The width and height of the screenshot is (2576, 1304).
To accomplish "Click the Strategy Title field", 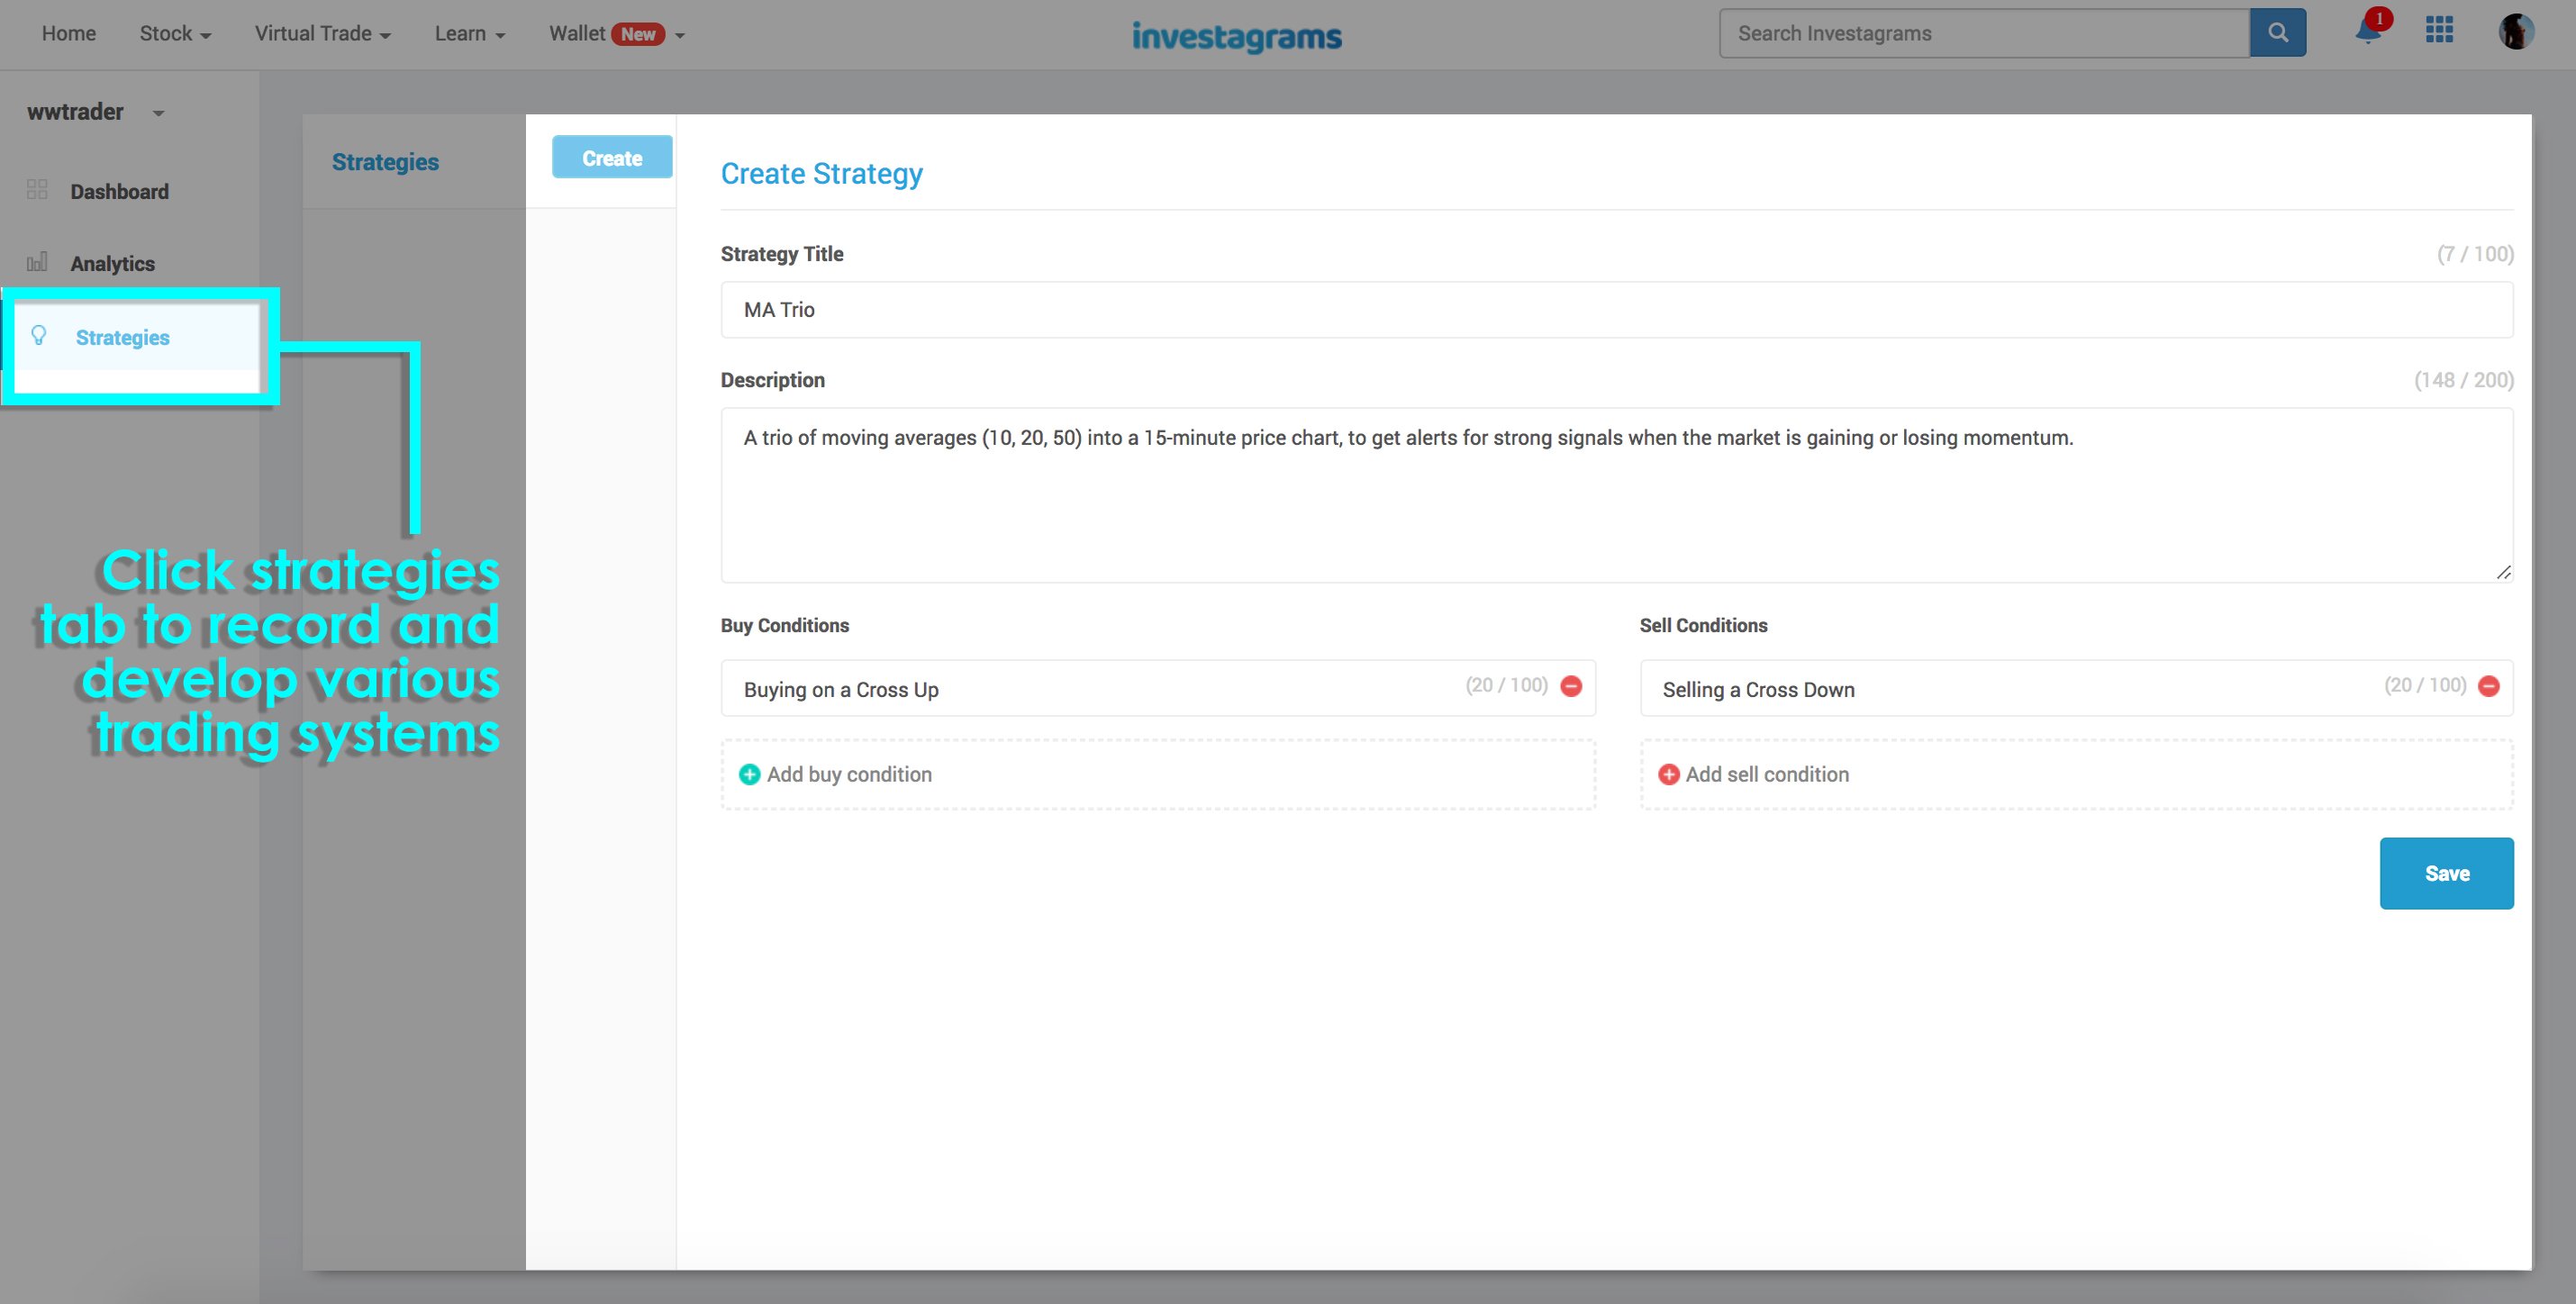I will [x=1617, y=309].
